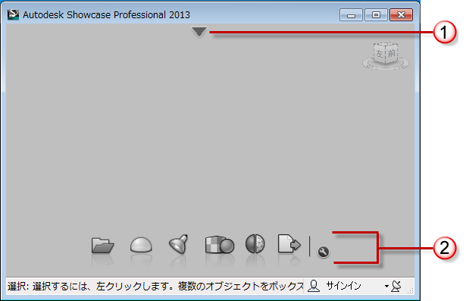This screenshot has width=466, height=301.
Task: Click the dome environment icon
Action: 141,244
